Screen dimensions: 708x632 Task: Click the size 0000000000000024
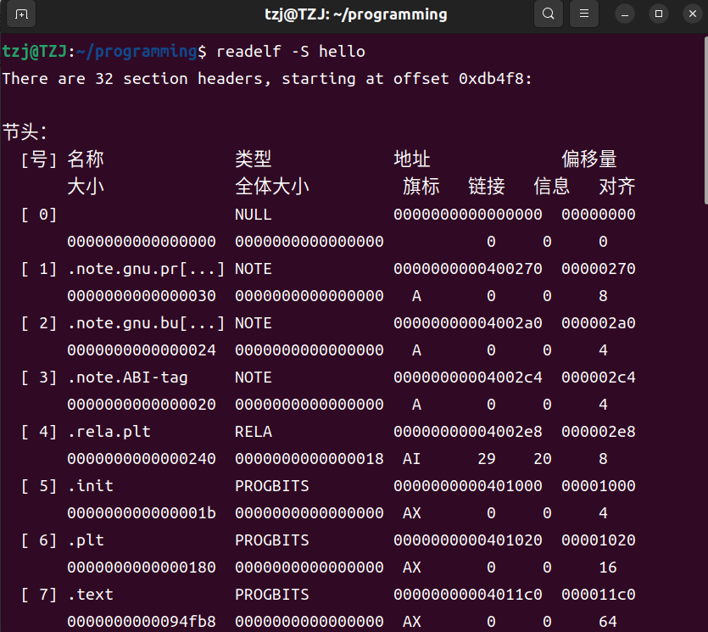tap(142, 350)
